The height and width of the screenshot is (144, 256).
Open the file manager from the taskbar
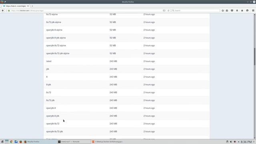point(16,142)
